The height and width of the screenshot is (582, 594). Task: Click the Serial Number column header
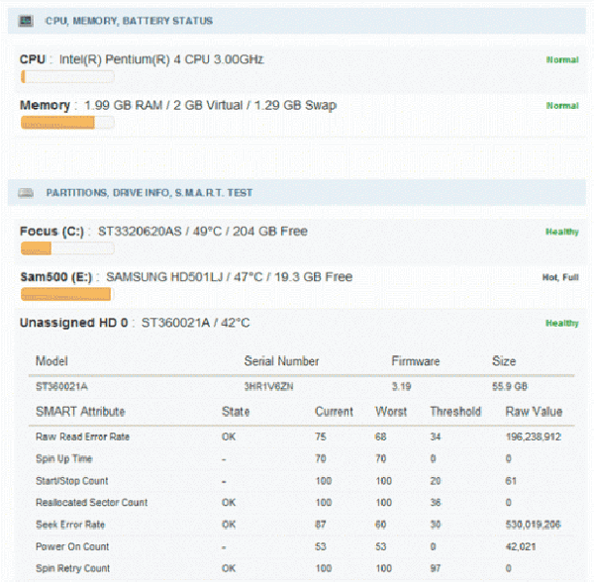[x=281, y=361]
